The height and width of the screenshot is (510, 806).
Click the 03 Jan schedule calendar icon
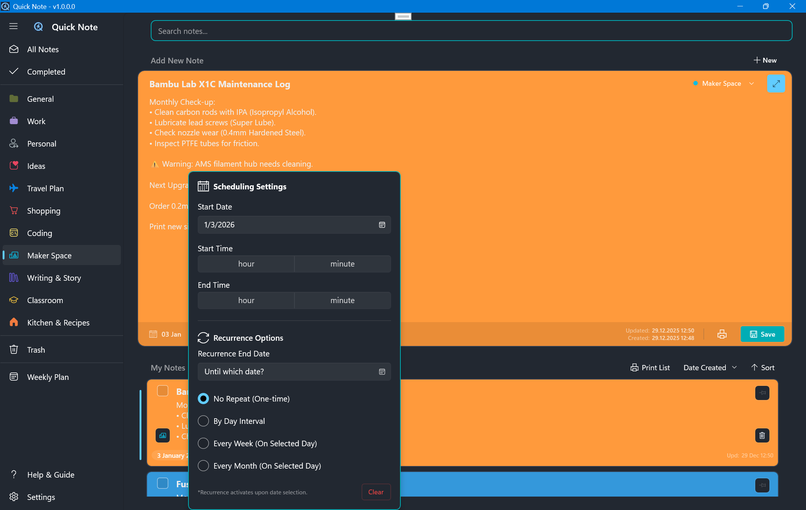click(153, 334)
